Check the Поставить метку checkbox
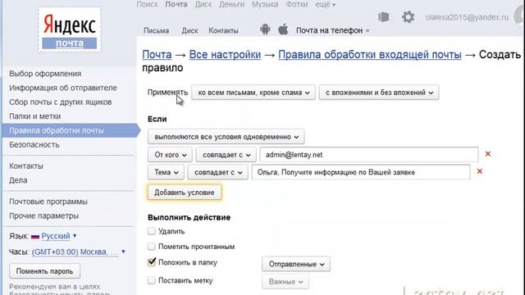The height and width of the screenshot is (295, 525). [x=151, y=280]
